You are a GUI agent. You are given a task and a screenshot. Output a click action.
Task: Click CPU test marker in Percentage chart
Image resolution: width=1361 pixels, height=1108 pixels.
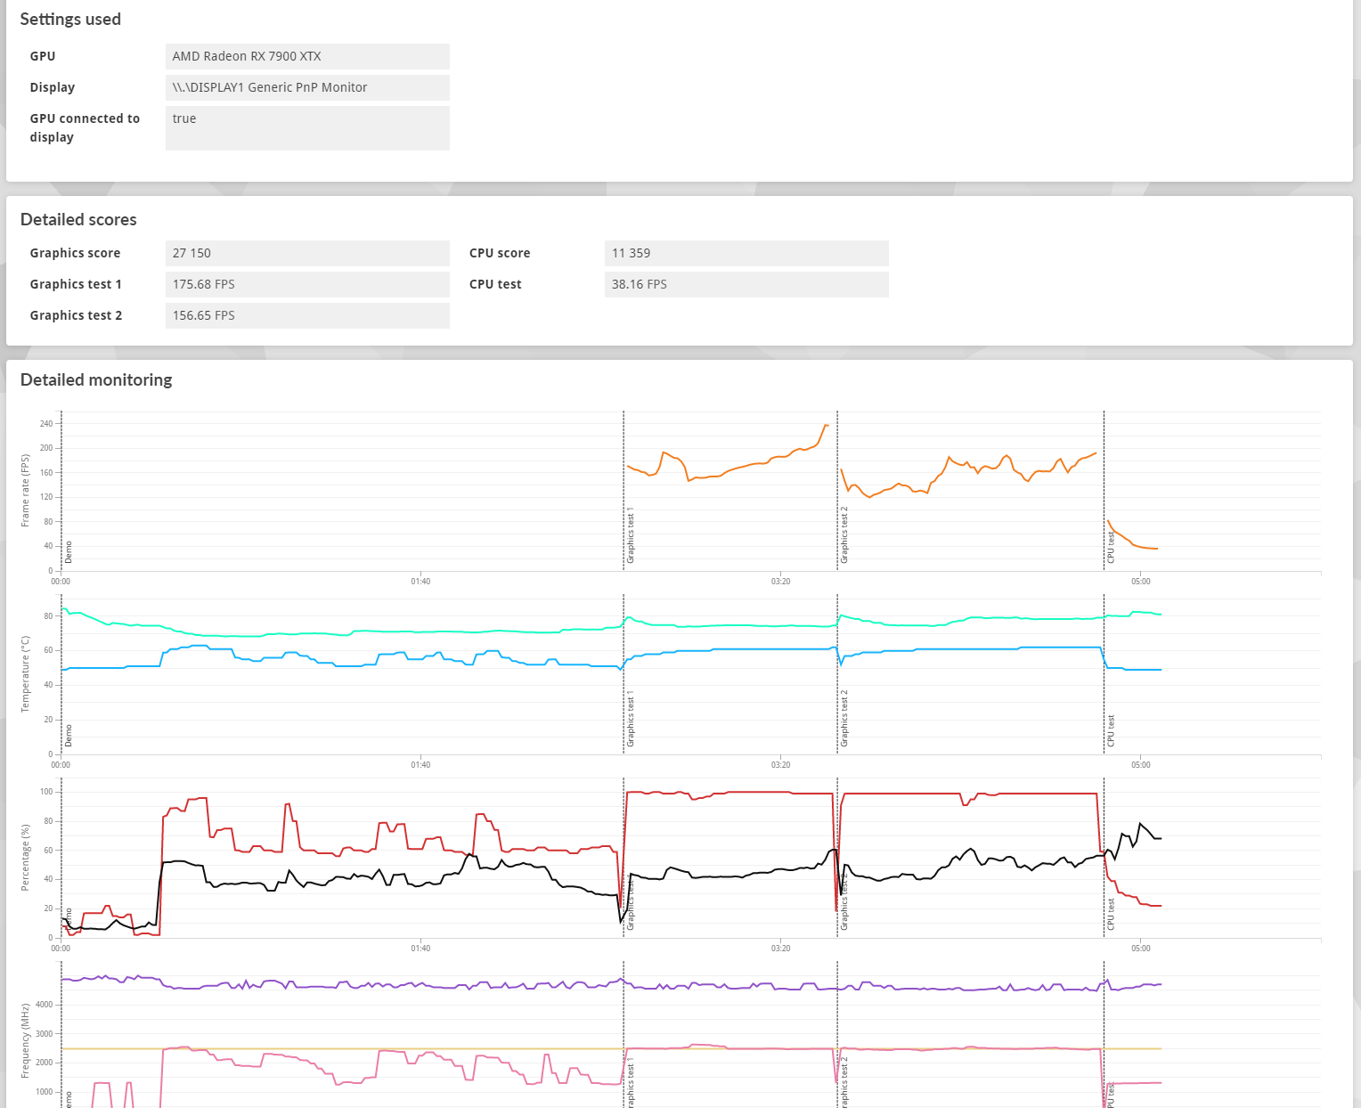point(1111,915)
